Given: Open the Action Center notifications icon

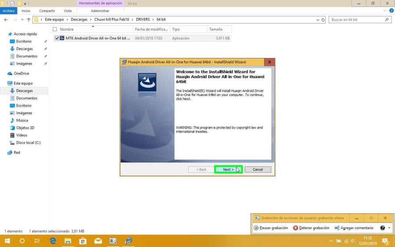Looking at the screenshot, I should pyautogui.click(x=386, y=241).
